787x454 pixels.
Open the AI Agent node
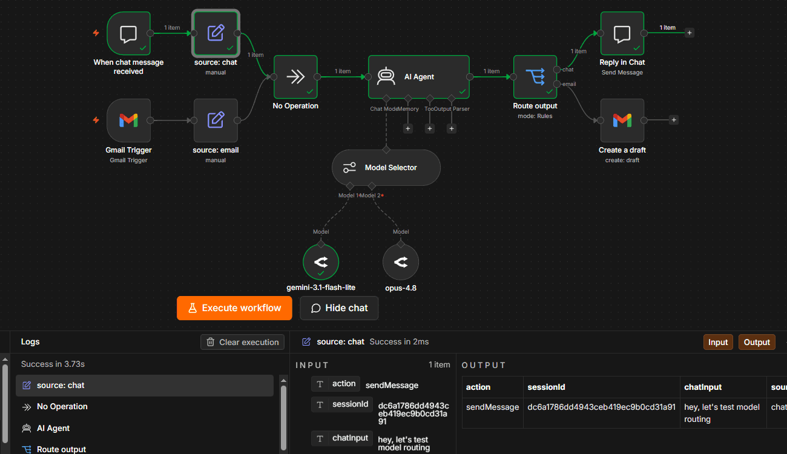pos(419,77)
